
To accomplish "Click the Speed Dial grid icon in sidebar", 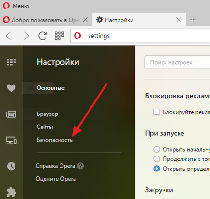I will (x=11, y=62).
